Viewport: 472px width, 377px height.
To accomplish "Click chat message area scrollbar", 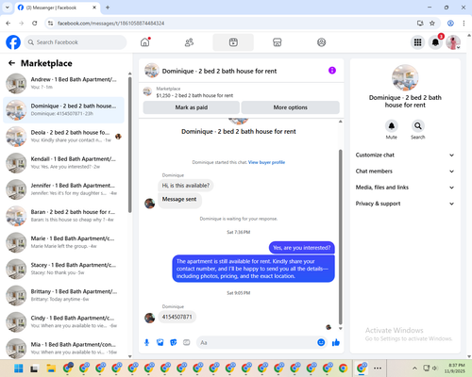I will [x=340, y=238].
